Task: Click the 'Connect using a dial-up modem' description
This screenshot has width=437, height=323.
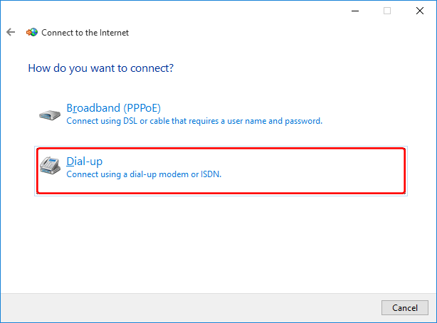Action: pos(144,174)
